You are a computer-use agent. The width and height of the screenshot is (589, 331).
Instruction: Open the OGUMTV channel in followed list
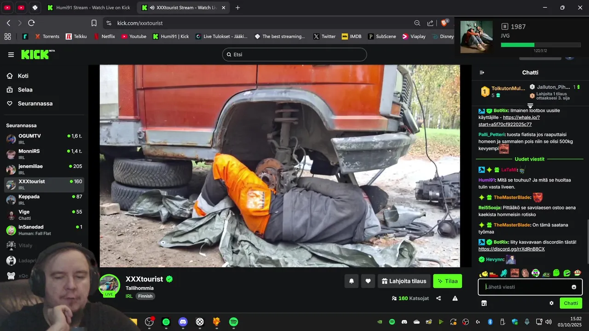44,139
